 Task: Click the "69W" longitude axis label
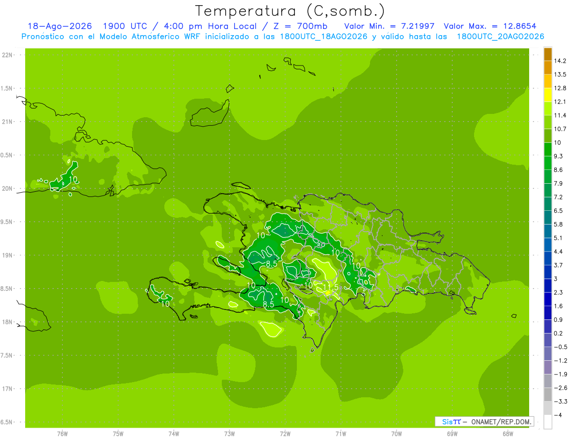(x=452, y=434)
